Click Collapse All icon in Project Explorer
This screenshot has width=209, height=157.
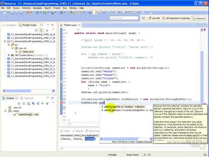[37, 30]
